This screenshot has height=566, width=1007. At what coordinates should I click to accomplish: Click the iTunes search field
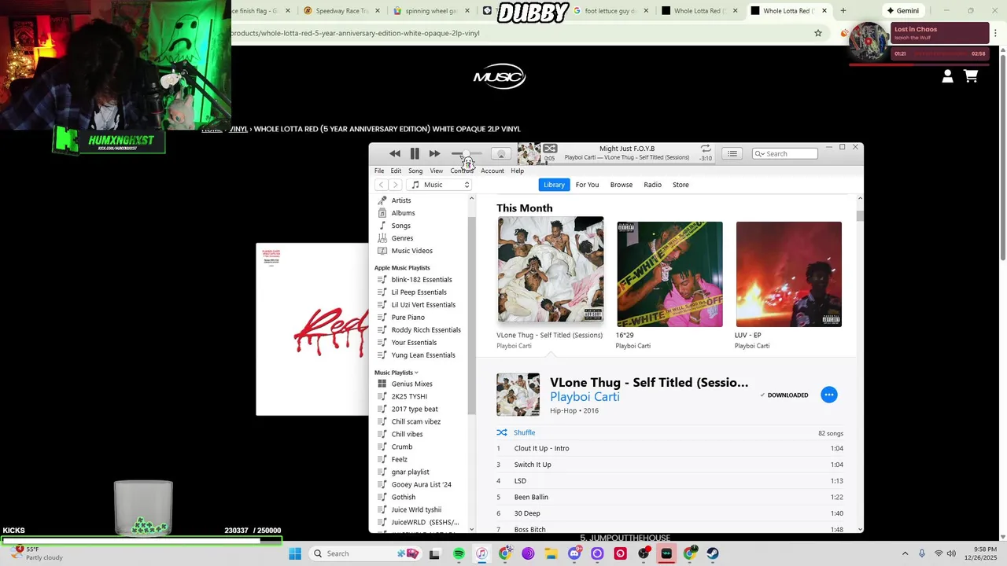(784, 154)
